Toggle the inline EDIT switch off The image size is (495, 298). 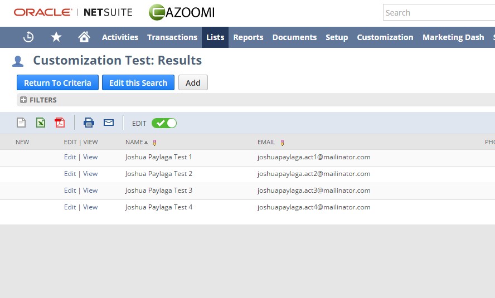coord(164,123)
